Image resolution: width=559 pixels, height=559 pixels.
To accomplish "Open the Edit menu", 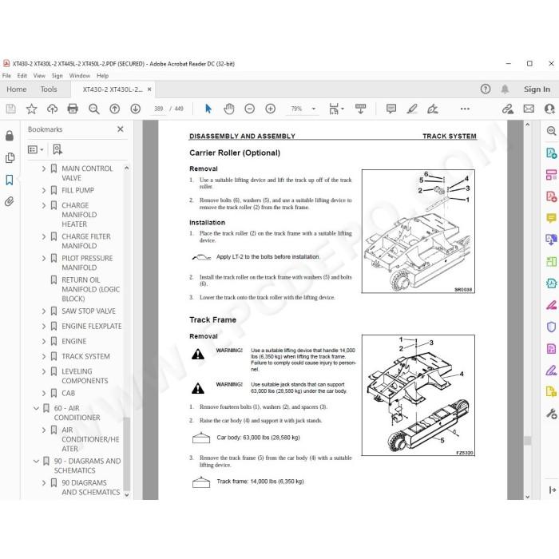I will pos(22,76).
